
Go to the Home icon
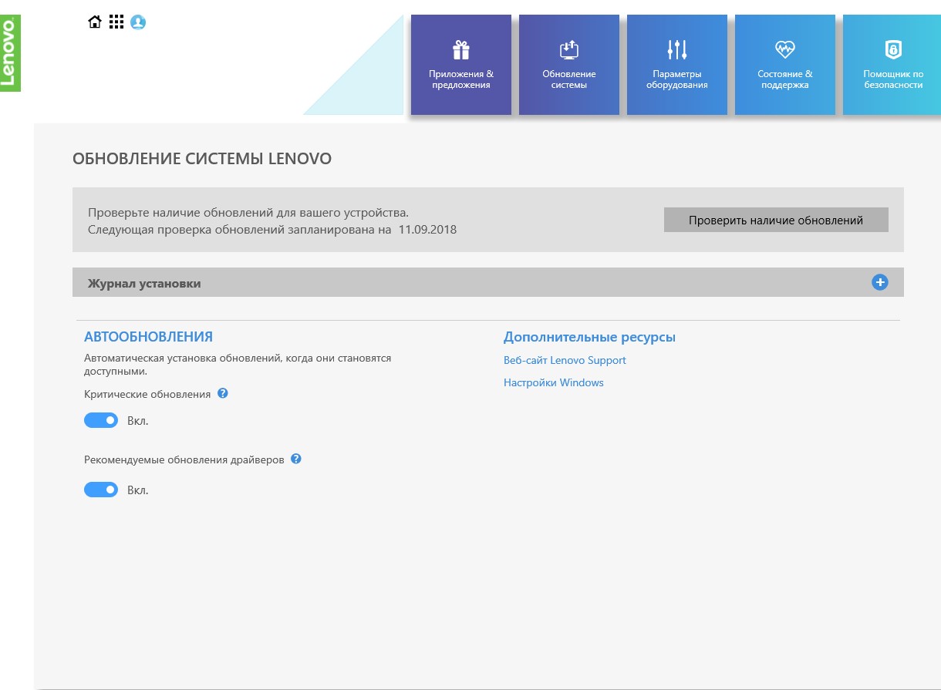click(x=95, y=22)
